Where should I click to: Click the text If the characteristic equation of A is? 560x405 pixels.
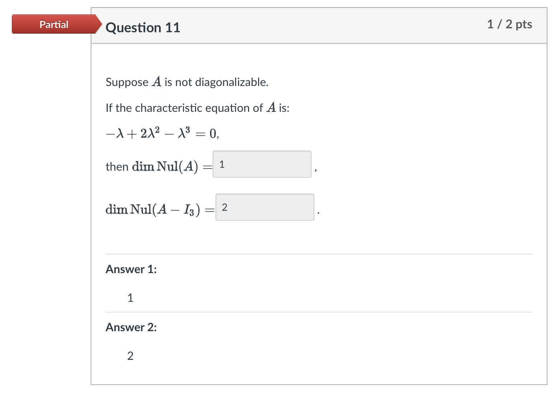[198, 108]
